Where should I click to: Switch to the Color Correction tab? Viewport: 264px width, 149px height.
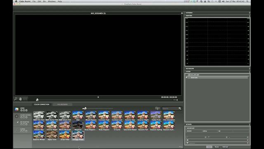pyautogui.click(x=42, y=104)
